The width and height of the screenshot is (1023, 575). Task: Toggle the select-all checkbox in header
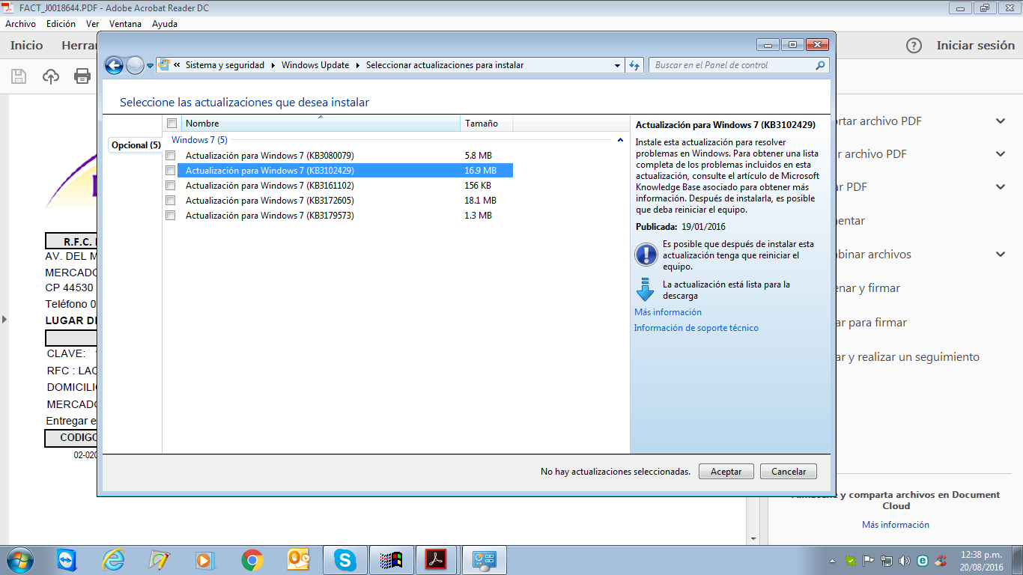point(171,124)
